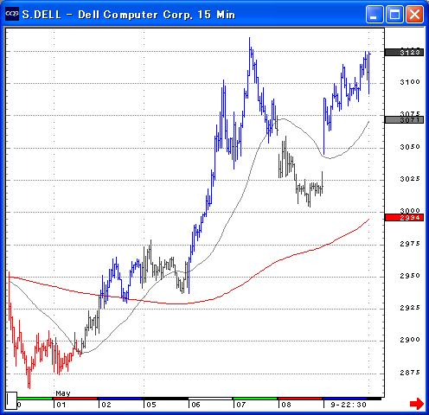
Task: Click the 3050 price level on scale
Action: pyautogui.click(x=410, y=147)
